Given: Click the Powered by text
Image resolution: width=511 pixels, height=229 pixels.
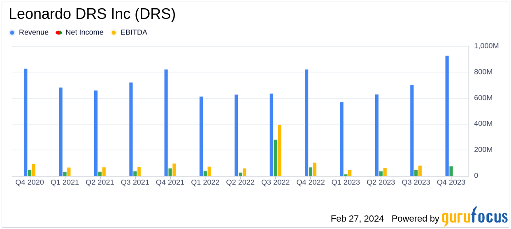Looking at the screenshot, I should (x=416, y=219).
